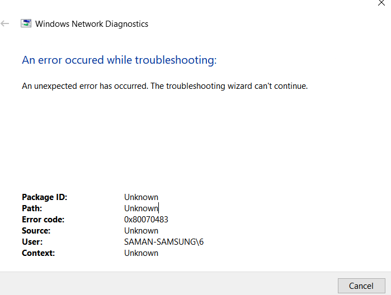
Task: Click the Source label
Action: pyautogui.click(x=36, y=231)
